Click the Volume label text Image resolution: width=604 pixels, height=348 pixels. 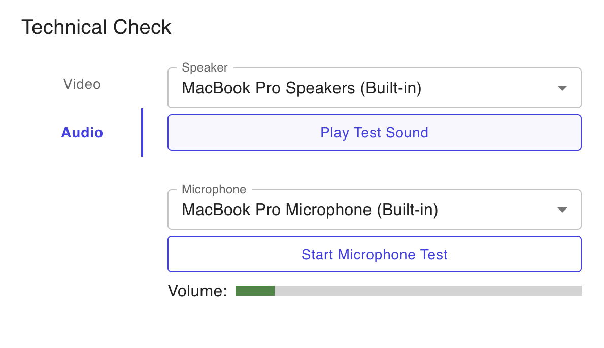click(x=197, y=291)
